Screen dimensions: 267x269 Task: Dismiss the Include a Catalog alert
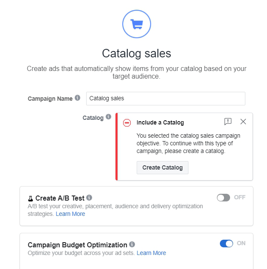coord(243,122)
